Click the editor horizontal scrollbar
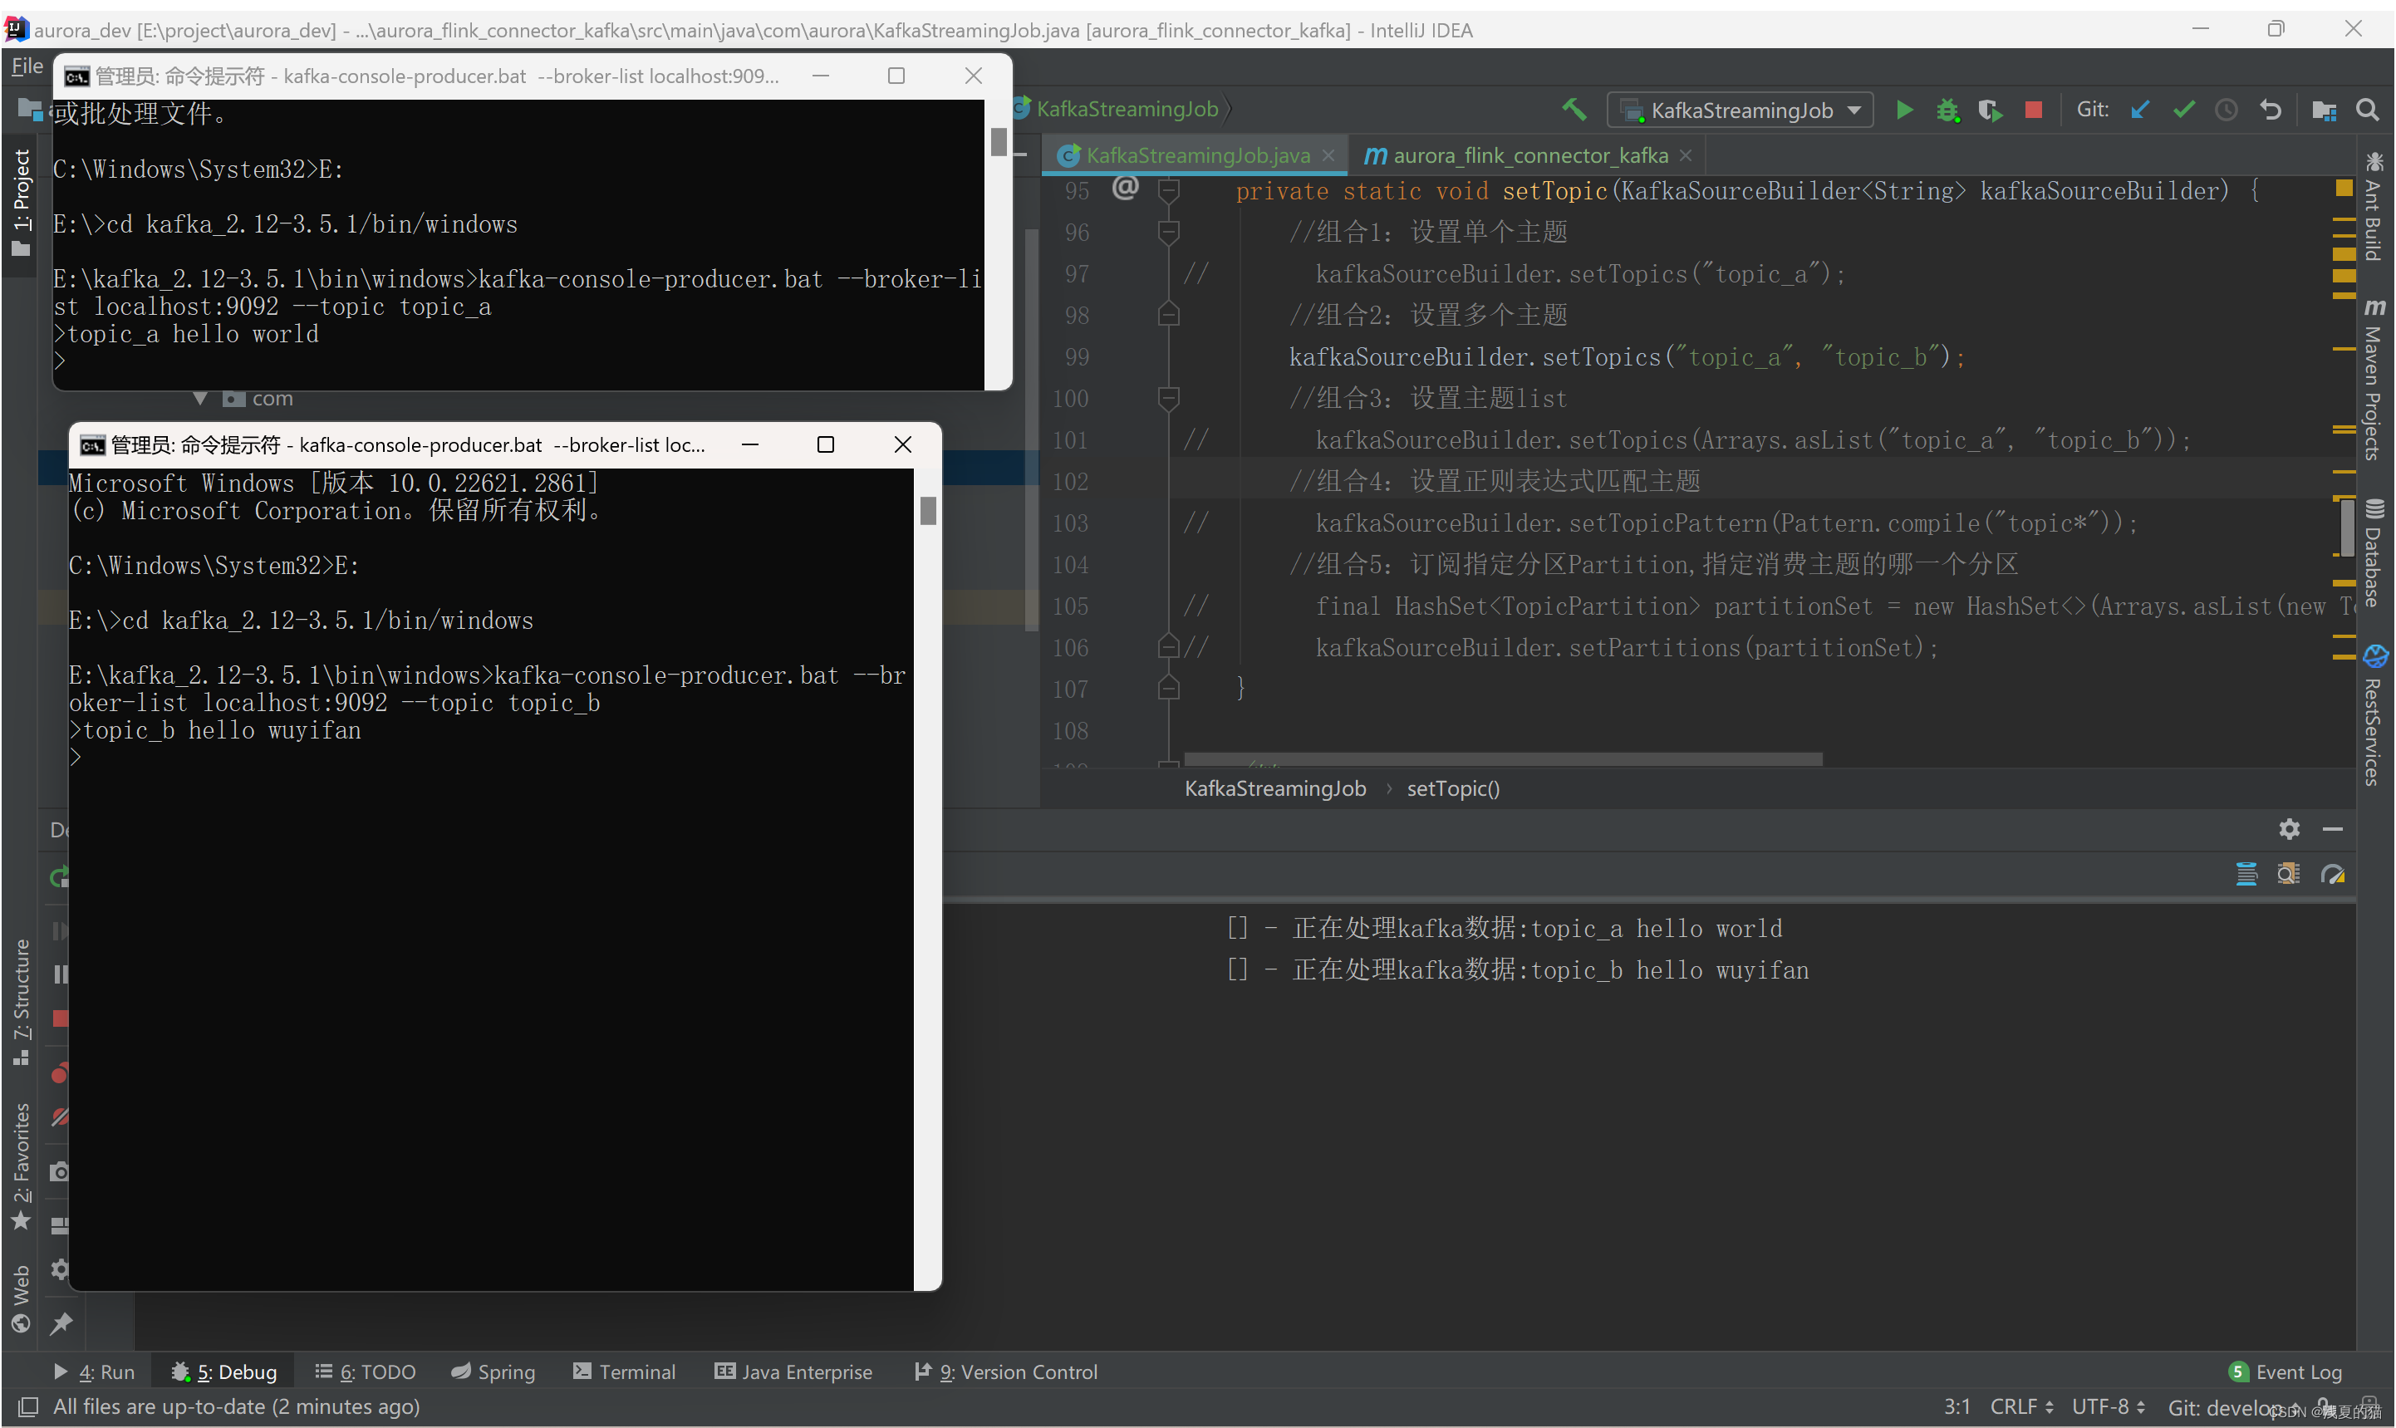This screenshot has height=1428, width=2396. tap(1503, 758)
